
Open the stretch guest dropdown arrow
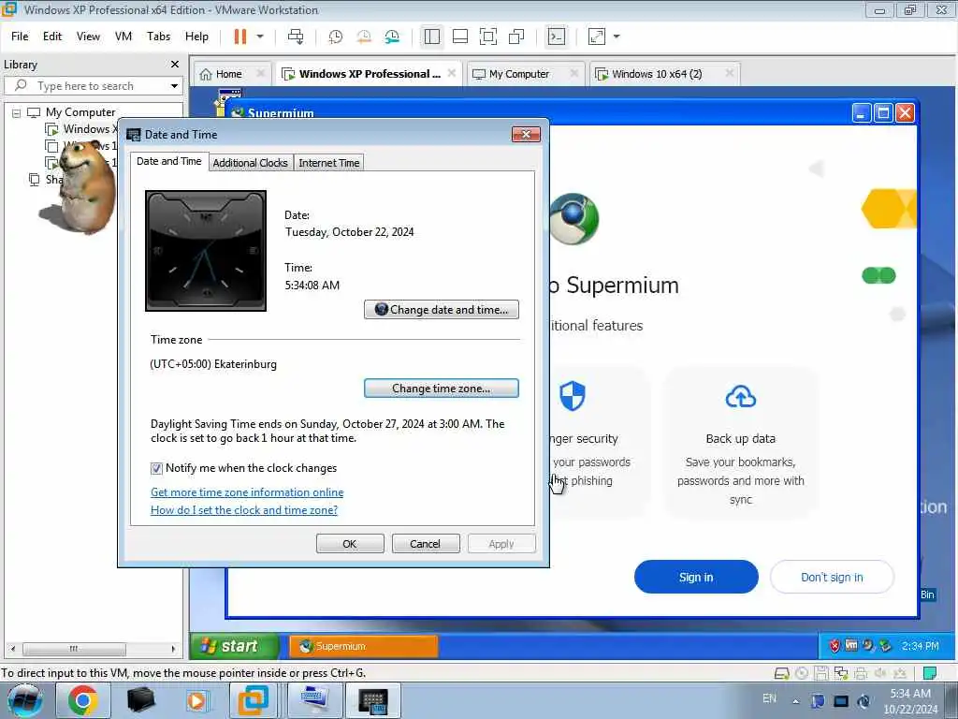[617, 37]
